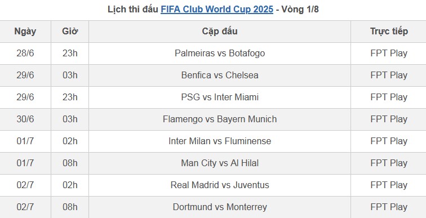Viewport: 426px width, 218px height.
Task: Click the Cặp đấu column header
Action: coord(220,32)
